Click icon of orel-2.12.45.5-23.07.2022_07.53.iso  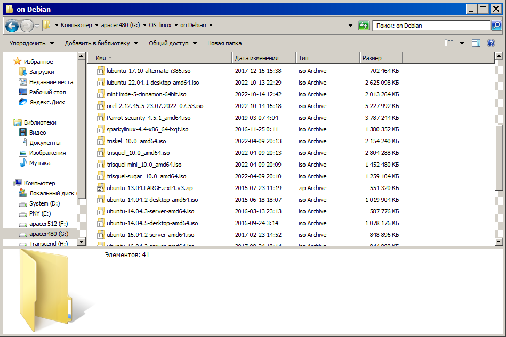coord(101,106)
